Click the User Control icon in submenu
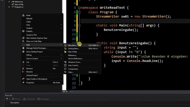 tap(65, 65)
